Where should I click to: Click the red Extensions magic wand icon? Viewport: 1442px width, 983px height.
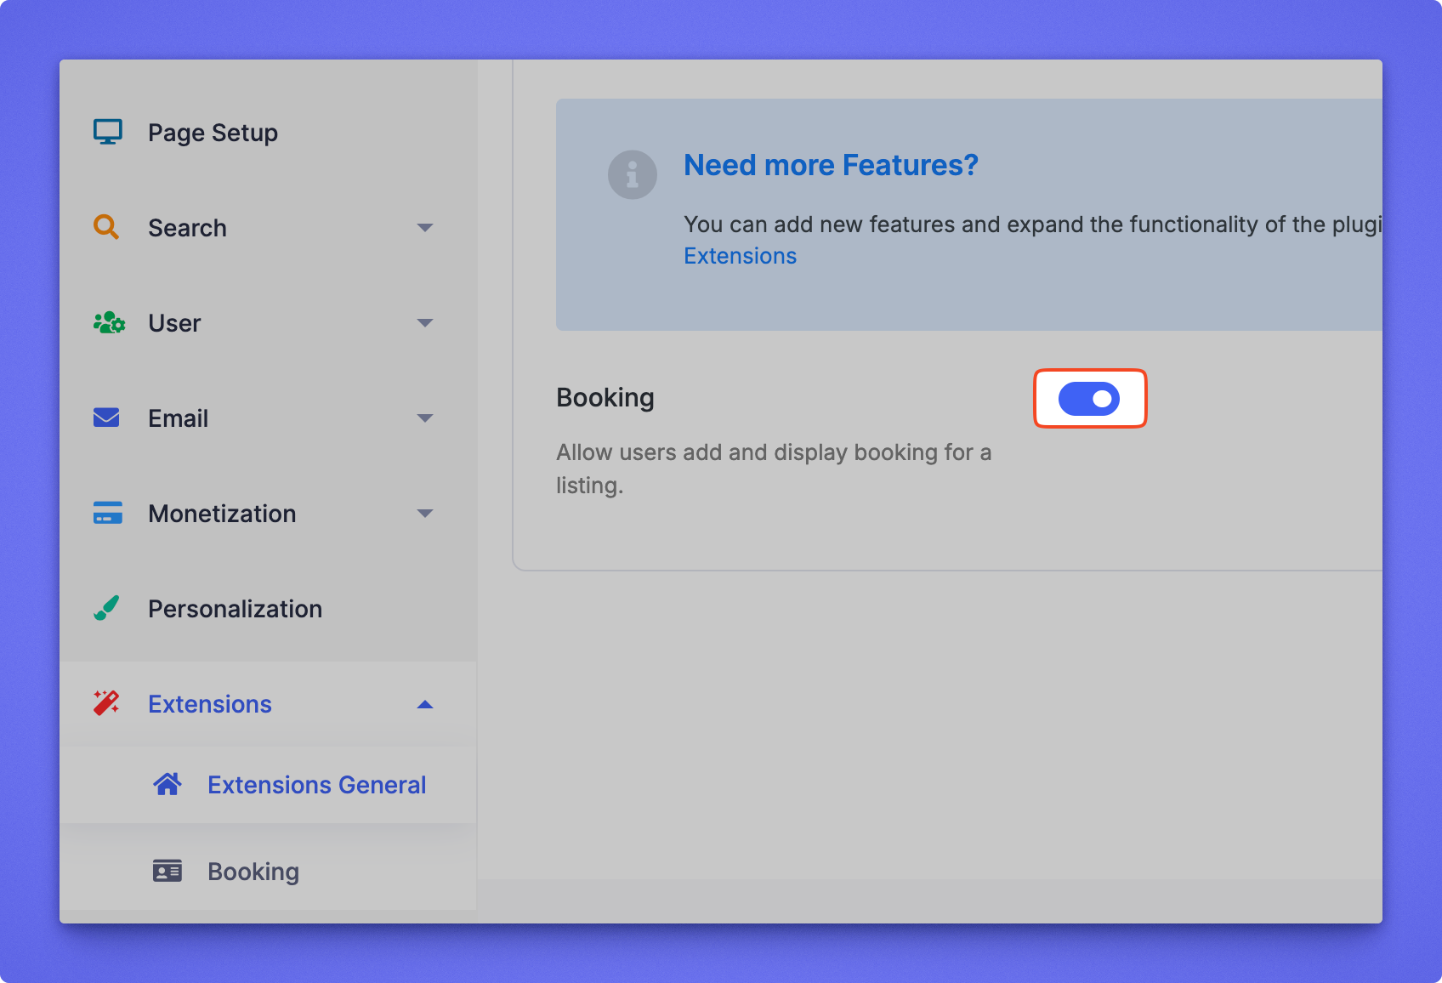click(x=106, y=703)
